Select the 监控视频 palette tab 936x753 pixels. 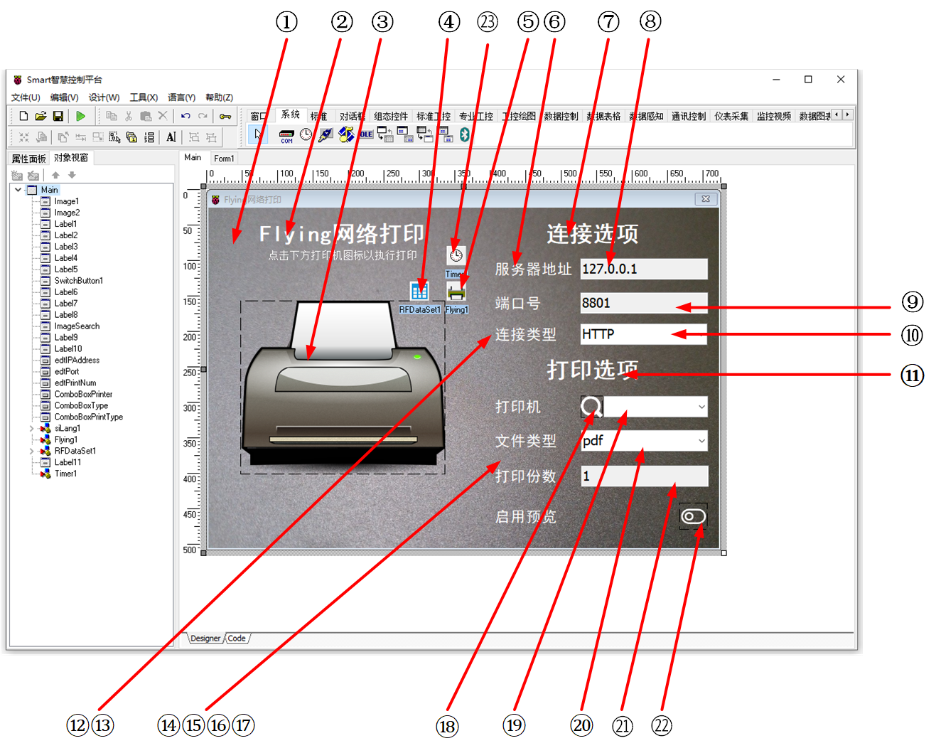tap(774, 116)
